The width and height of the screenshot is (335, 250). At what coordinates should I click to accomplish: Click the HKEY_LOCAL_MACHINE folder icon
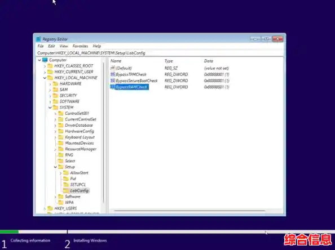pyautogui.click(x=50, y=78)
